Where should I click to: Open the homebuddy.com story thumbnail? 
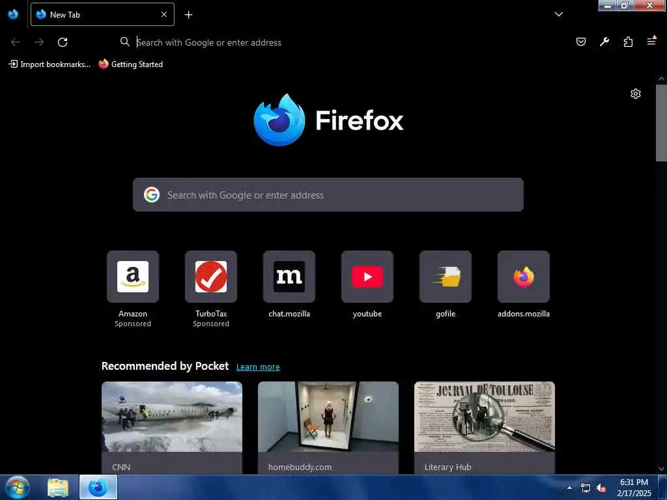tap(328, 417)
